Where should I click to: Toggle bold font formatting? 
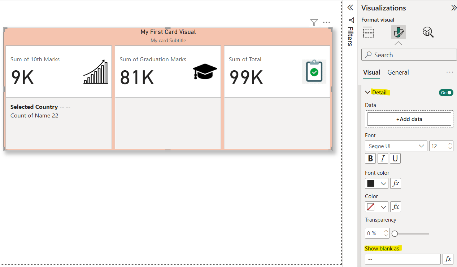[370, 159]
